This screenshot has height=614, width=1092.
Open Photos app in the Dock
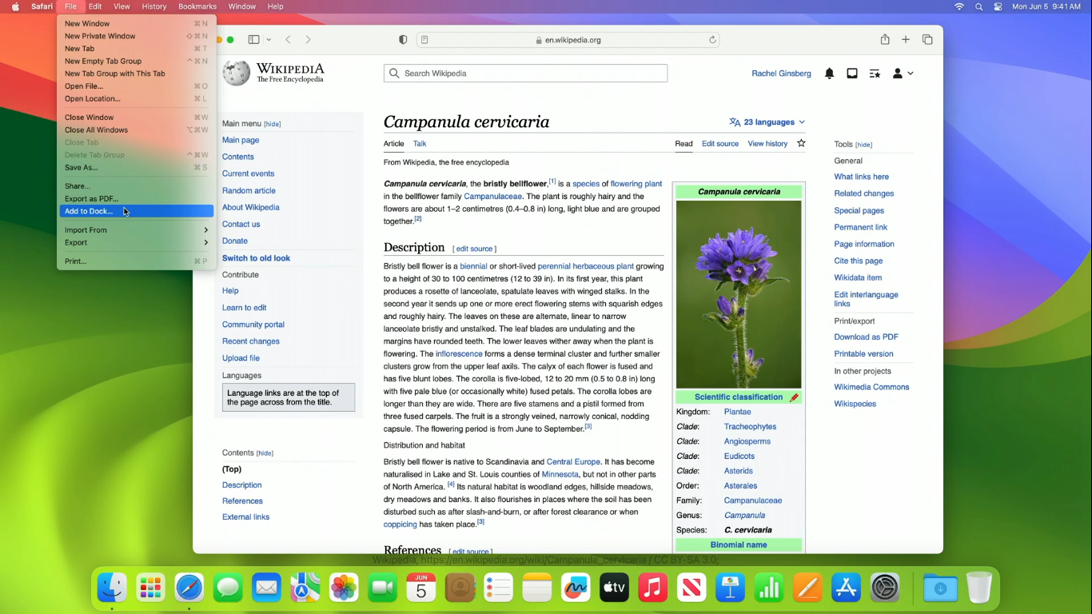pos(344,588)
